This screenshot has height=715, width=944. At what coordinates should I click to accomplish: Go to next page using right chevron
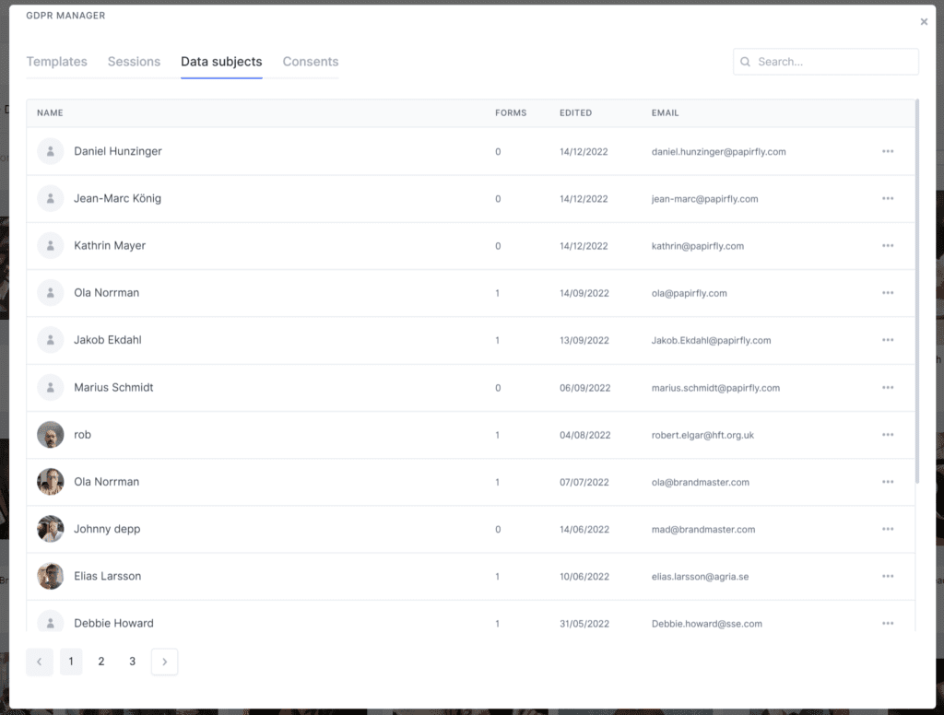[x=164, y=662]
